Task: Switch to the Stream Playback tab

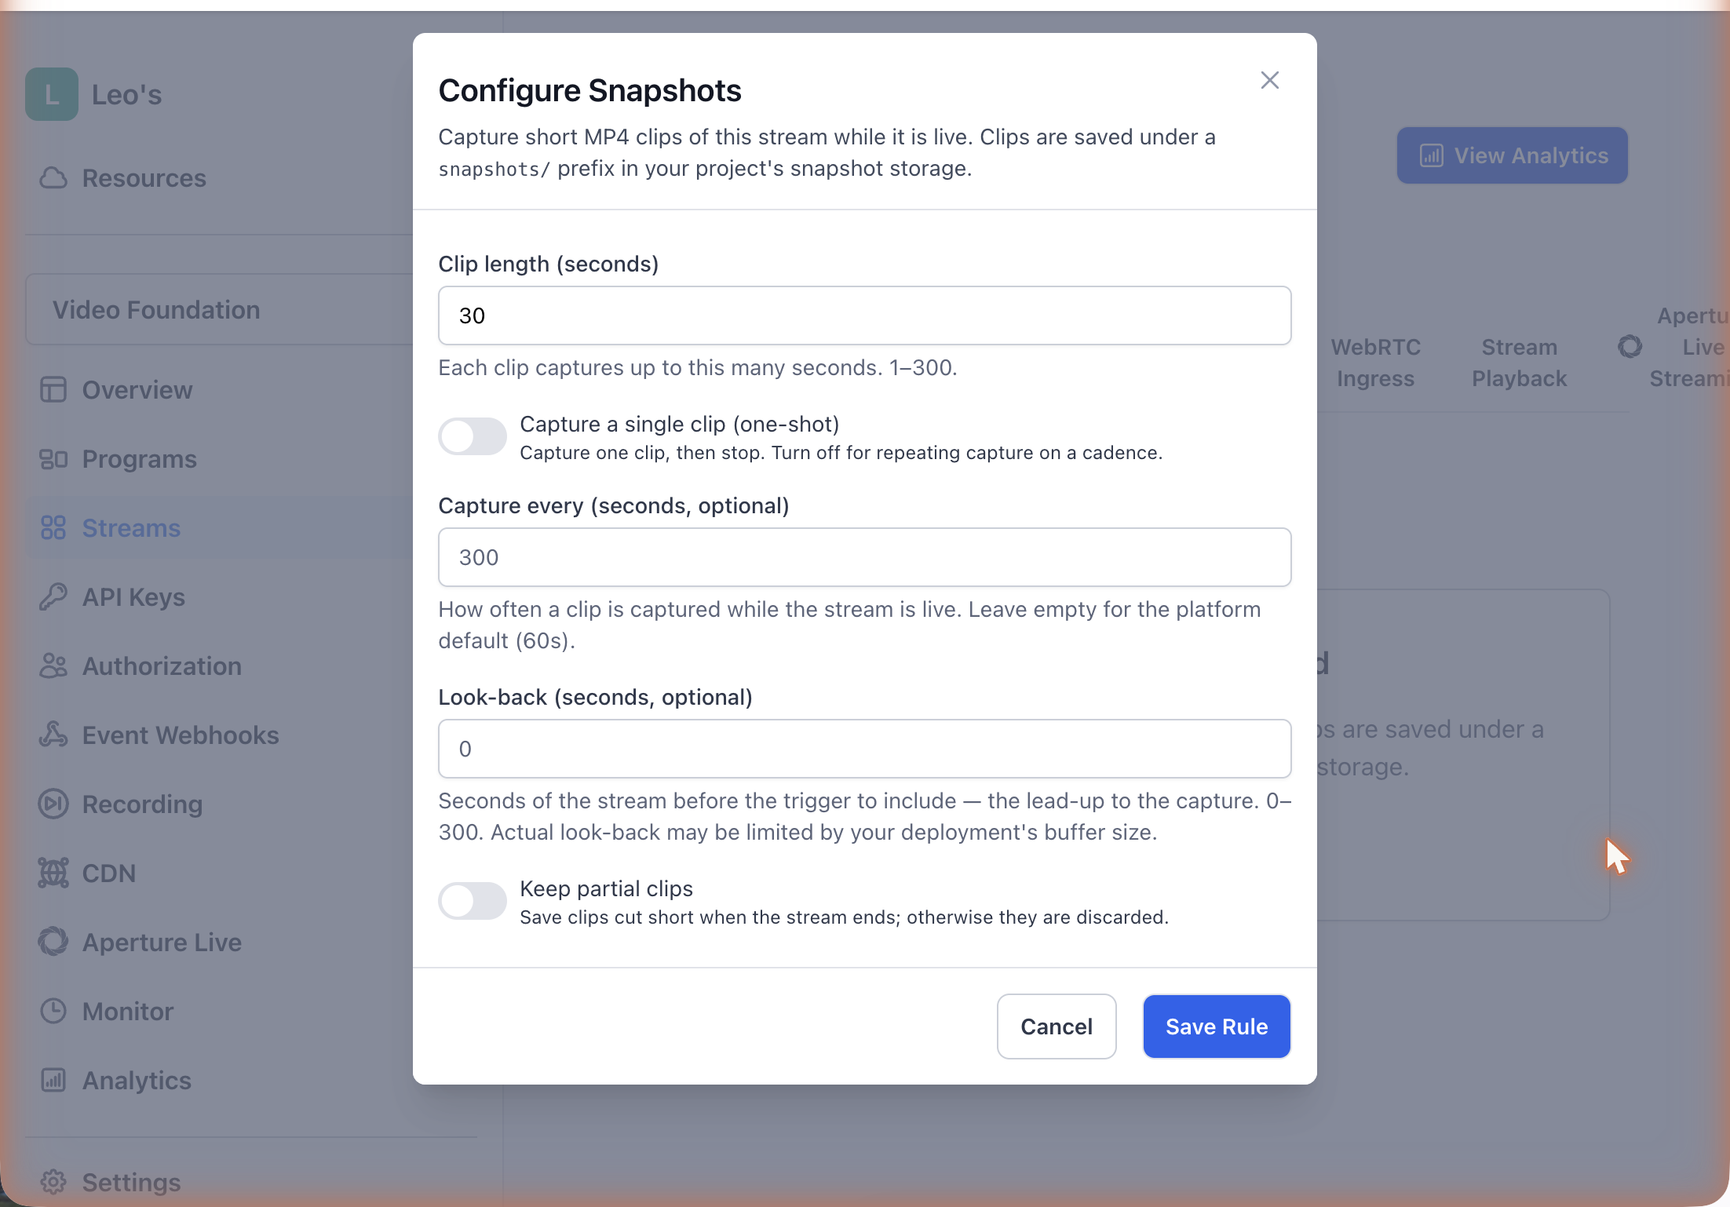Action: pyautogui.click(x=1519, y=363)
